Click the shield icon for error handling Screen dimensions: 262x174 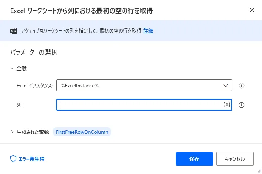click(13, 159)
